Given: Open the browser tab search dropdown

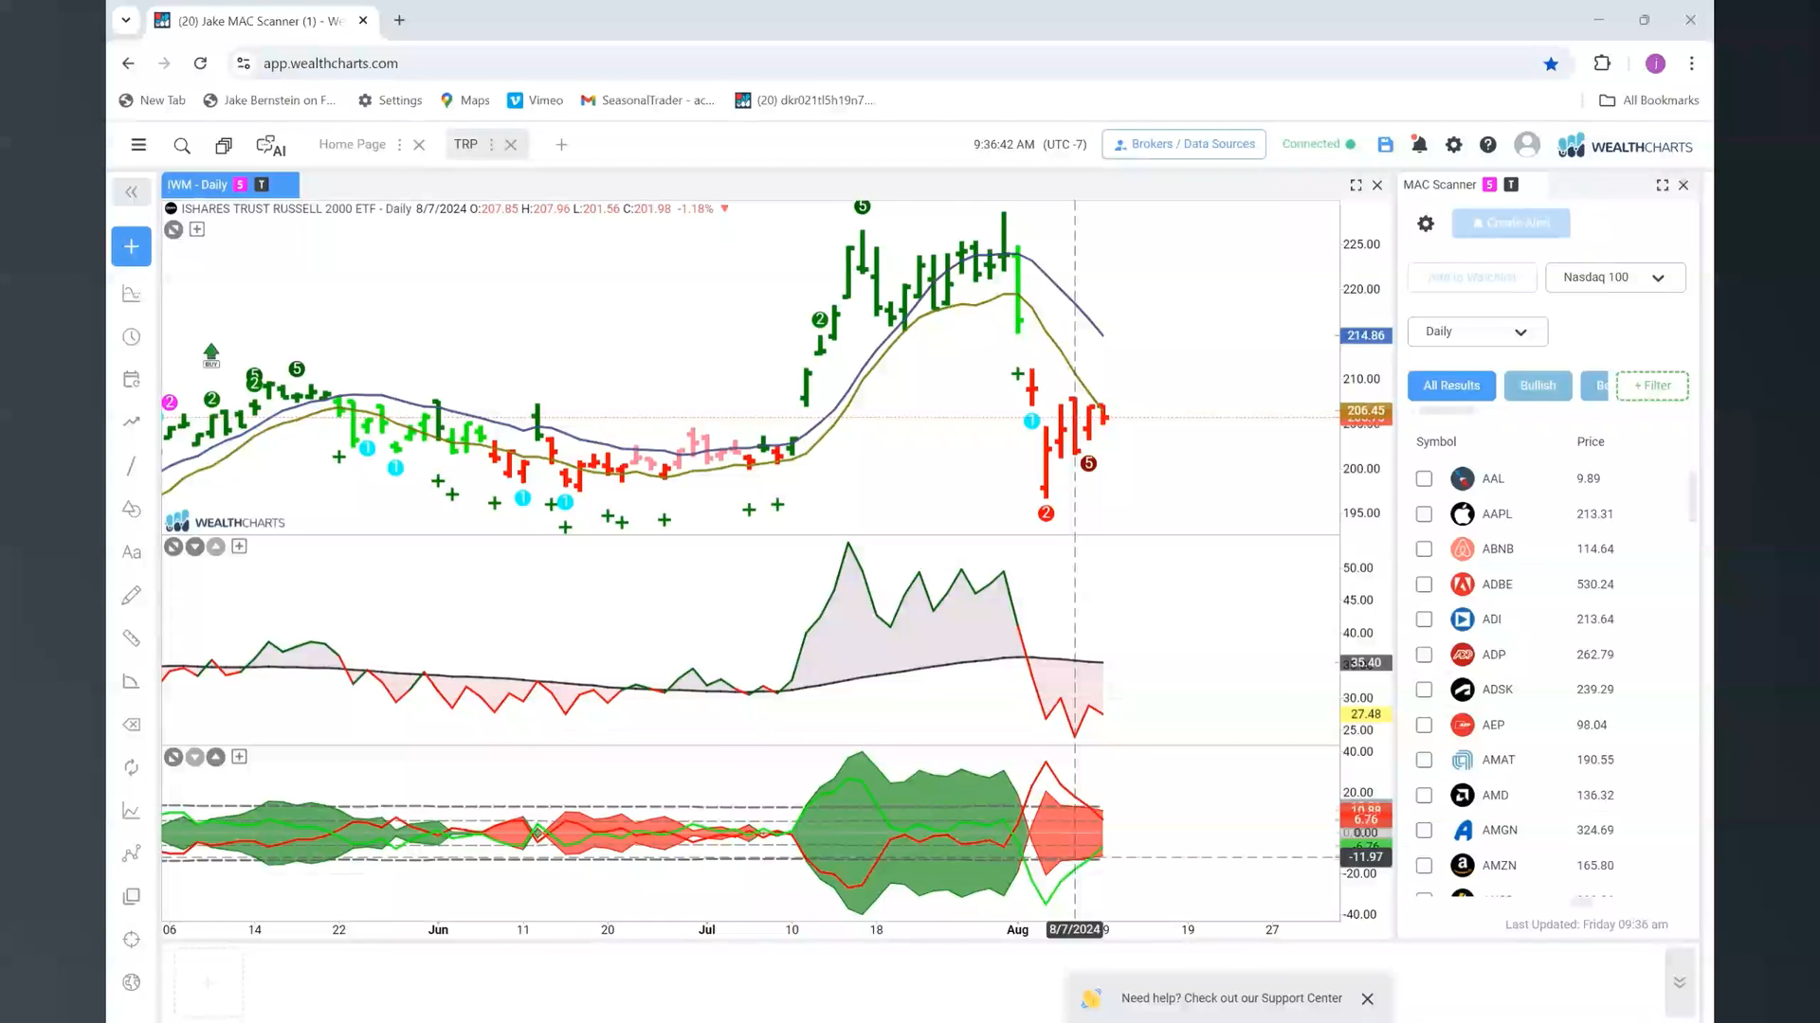Looking at the screenshot, I should [125, 20].
